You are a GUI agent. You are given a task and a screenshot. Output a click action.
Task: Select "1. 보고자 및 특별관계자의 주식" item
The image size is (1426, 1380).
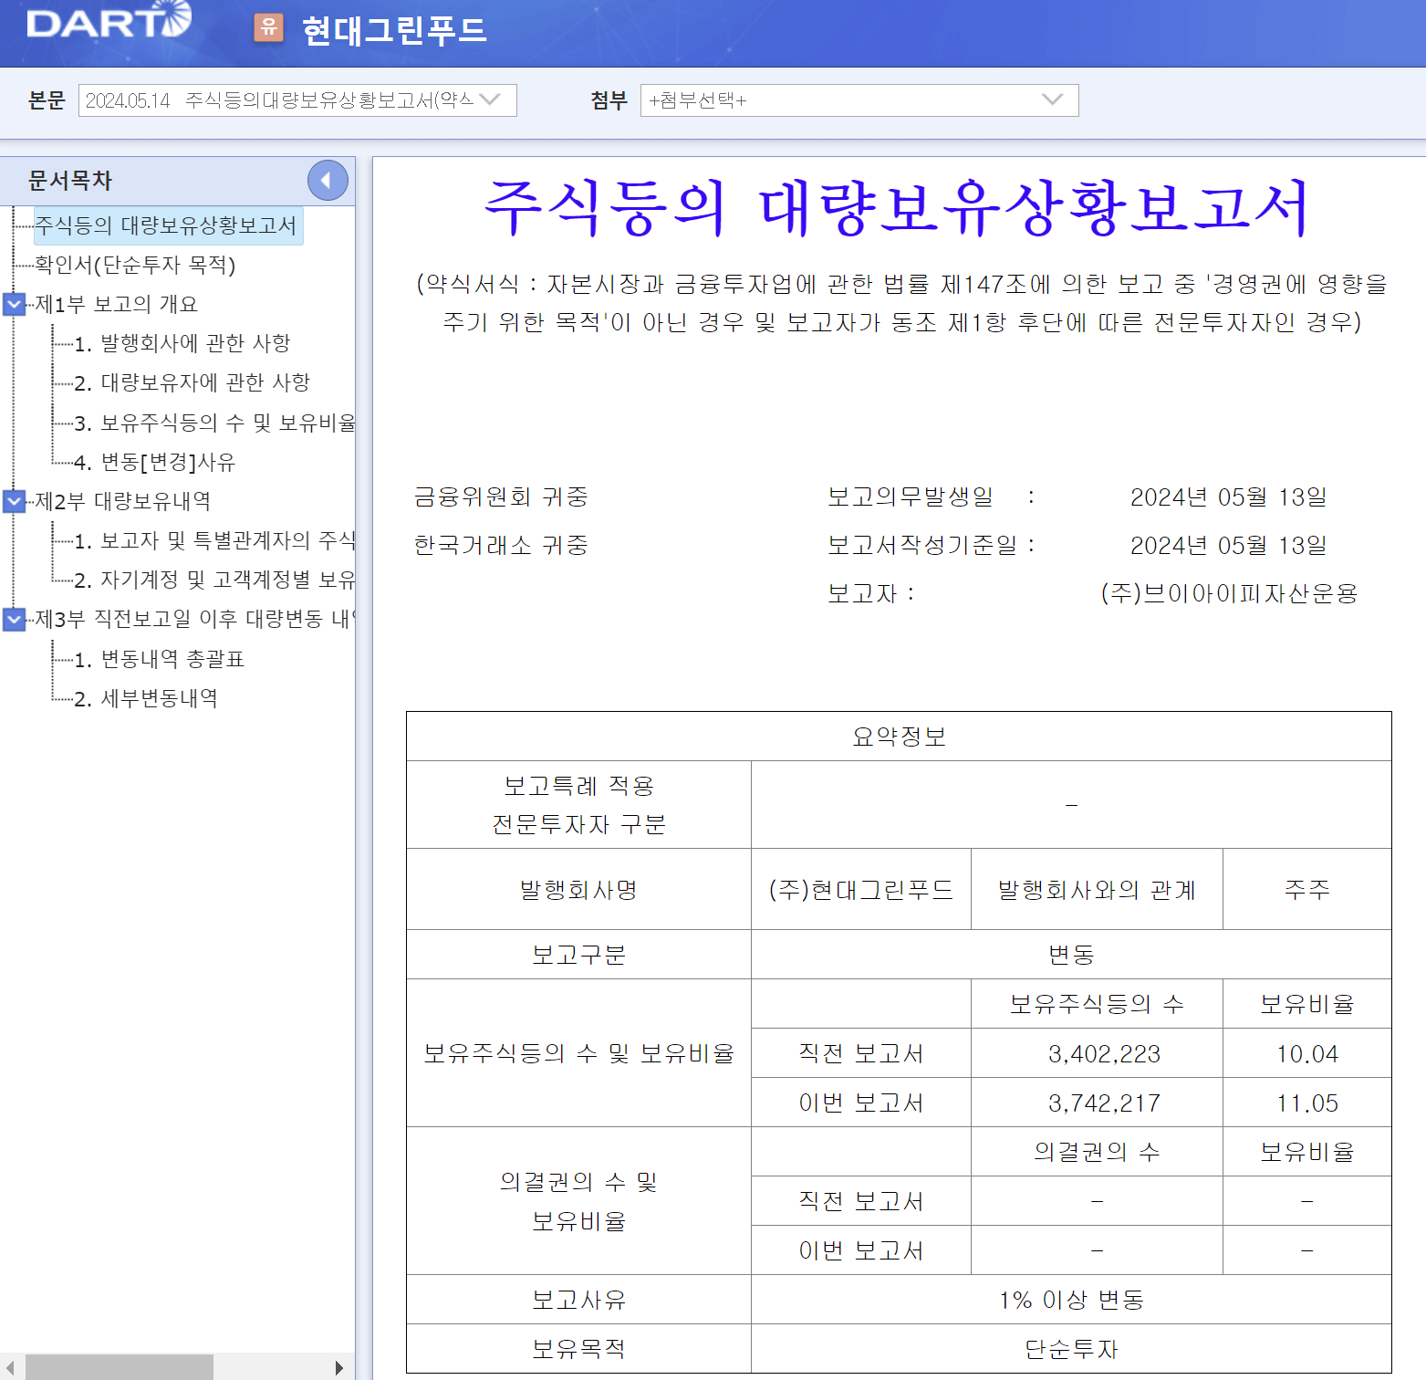pos(210,540)
